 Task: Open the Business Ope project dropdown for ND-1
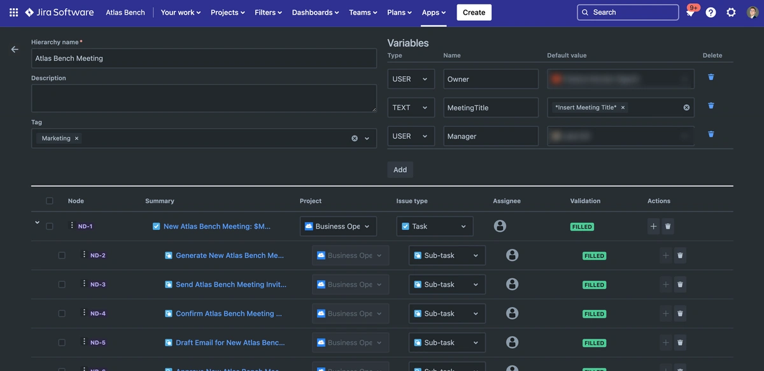338,226
